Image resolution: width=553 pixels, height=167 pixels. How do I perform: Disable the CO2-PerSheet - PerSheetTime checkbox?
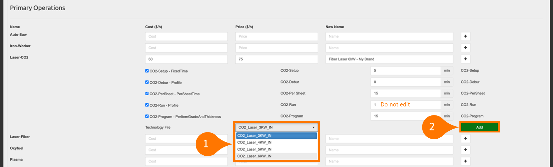pos(147,94)
